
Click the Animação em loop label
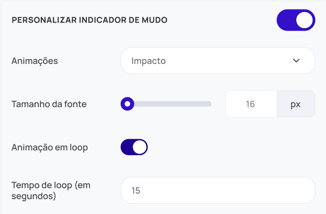50,148
